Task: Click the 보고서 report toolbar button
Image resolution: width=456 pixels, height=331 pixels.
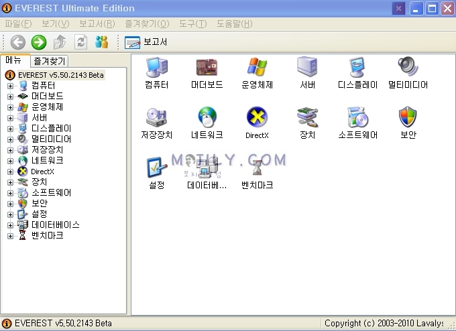Action: 146,42
